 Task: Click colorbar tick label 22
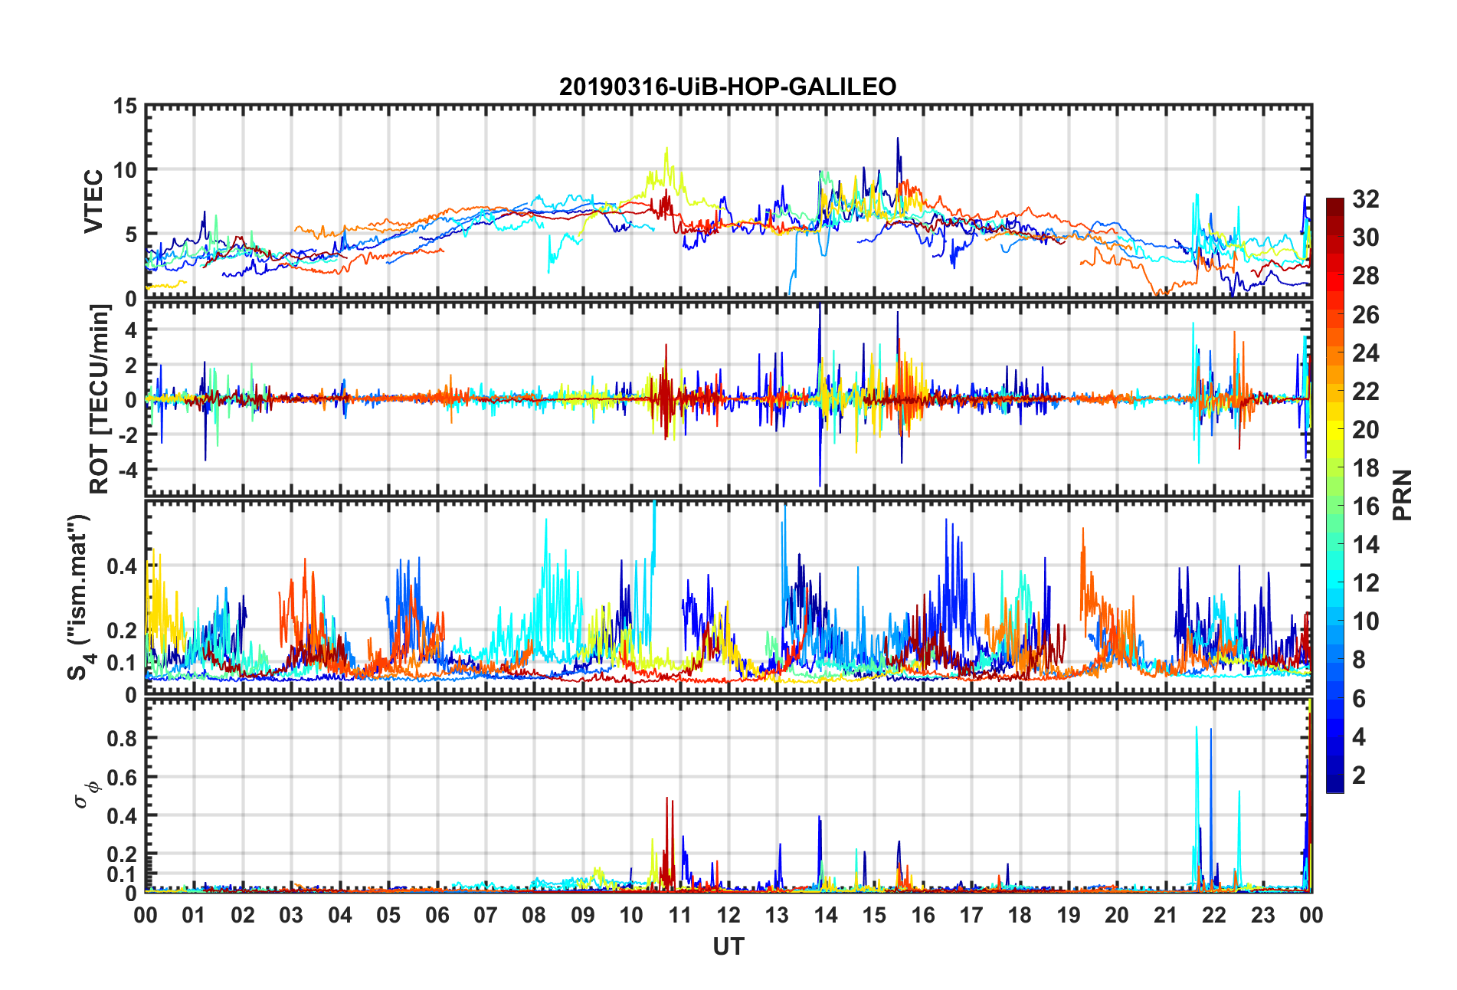(1365, 391)
